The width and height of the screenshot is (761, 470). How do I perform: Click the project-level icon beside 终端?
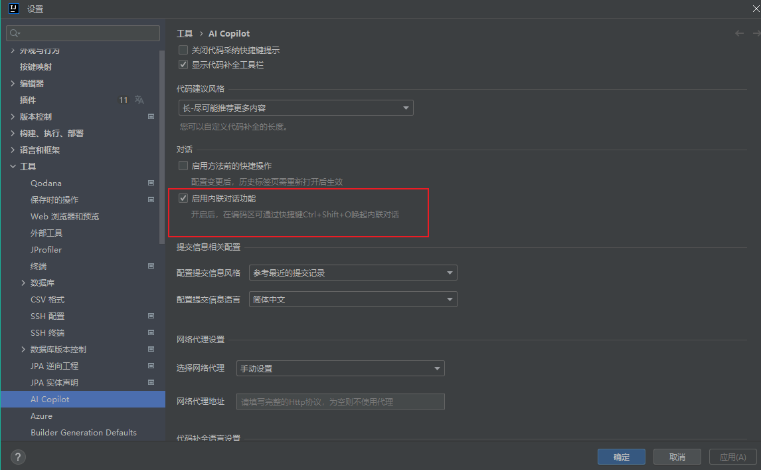tap(151, 267)
